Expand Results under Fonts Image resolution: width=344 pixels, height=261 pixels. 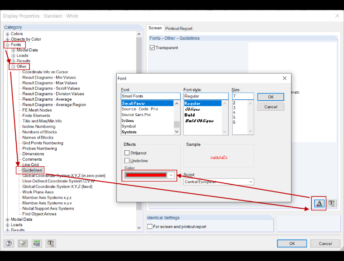pyautogui.click(x=13, y=61)
